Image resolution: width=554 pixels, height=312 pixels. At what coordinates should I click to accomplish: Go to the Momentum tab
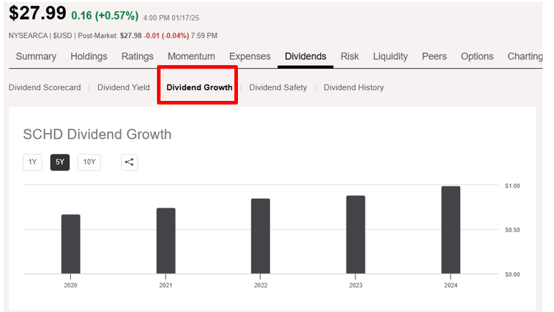(191, 57)
